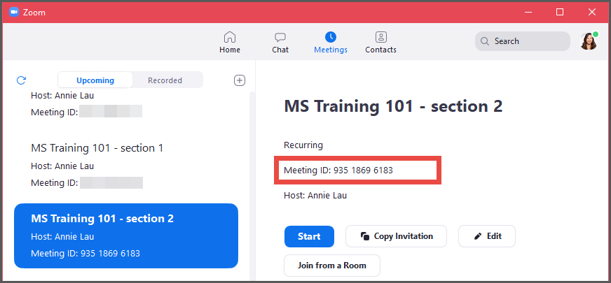This screenshot has height=283, width=611.
Task: Select the Meetings clock icon
Action: pos(331,38)
